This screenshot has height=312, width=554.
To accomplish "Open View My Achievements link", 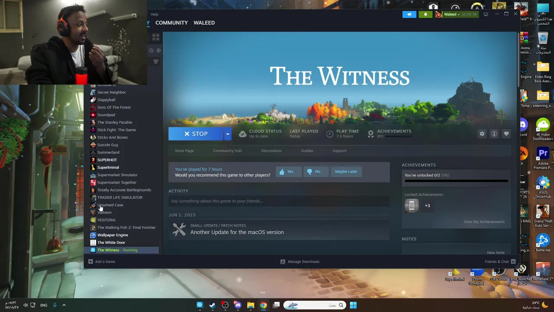I will click(484, 222).
